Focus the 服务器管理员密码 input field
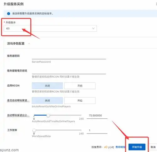The width and height of the screenshot is (157, 152). click(x=69, y=72)
